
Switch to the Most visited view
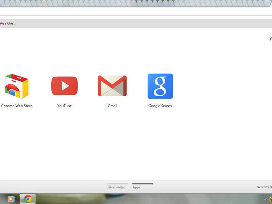tap(117, 187)
